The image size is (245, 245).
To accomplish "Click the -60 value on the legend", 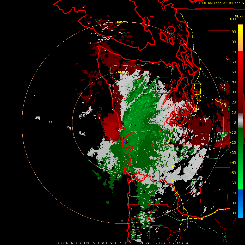I will [233, 183].
